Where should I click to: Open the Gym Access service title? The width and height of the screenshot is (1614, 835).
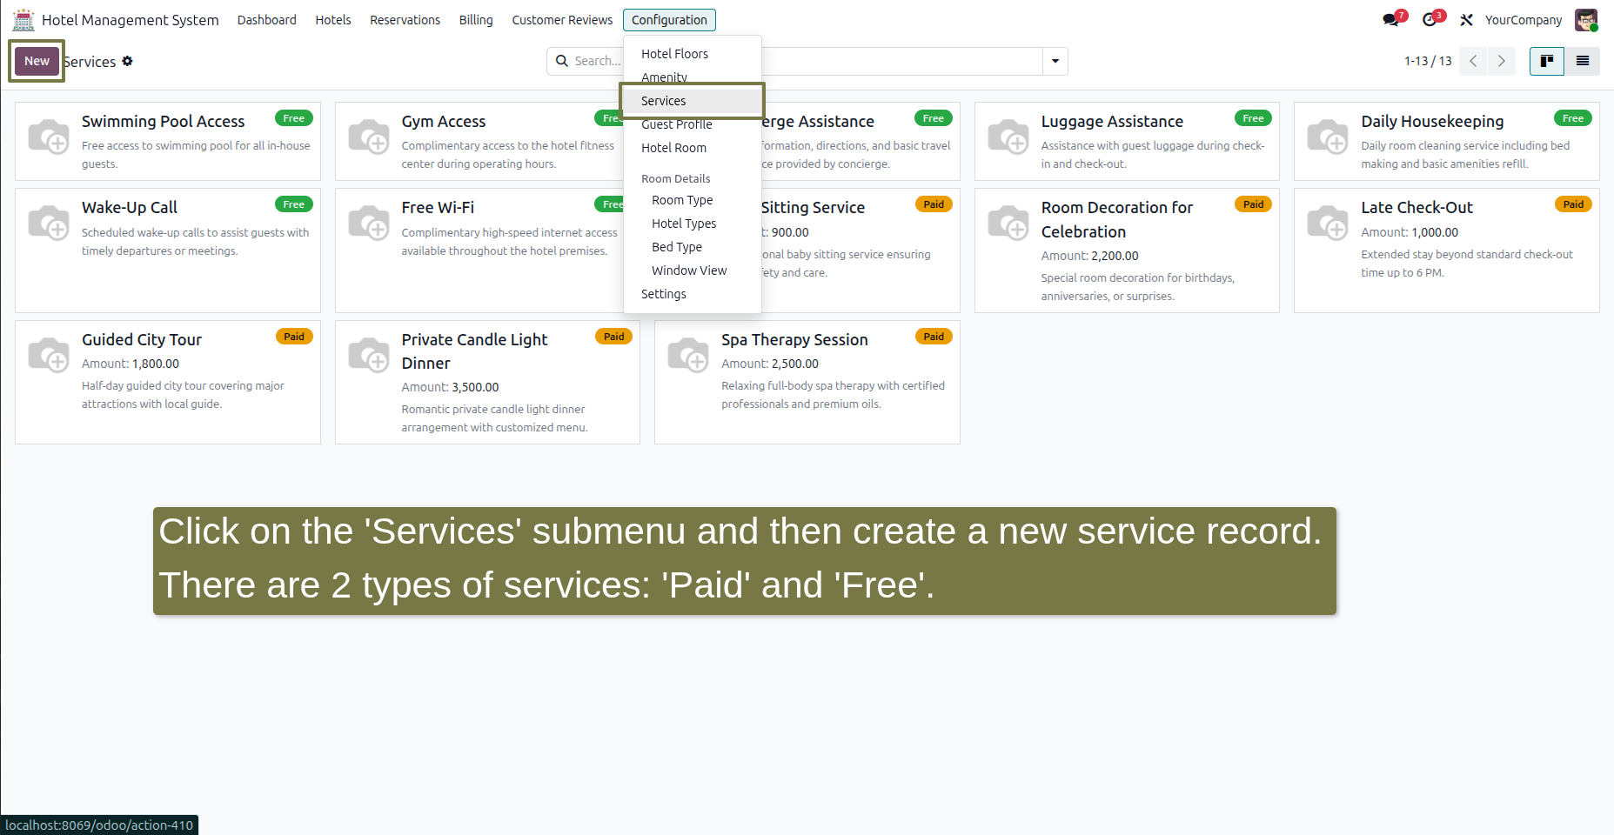click(443, 122)
